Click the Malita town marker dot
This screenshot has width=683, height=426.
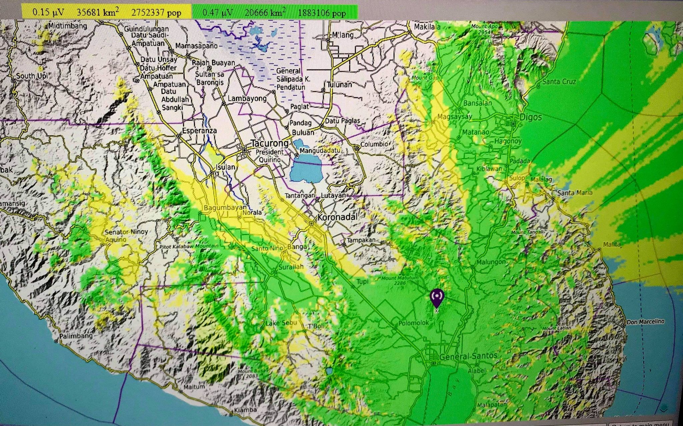[599, 249]
